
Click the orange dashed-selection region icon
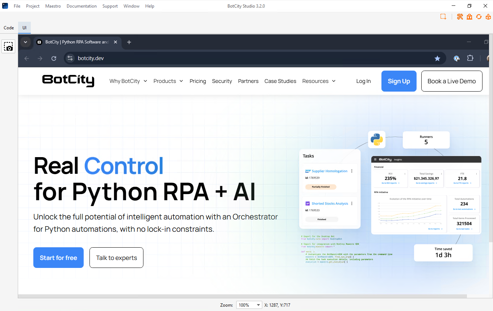[x=443, y=17]
